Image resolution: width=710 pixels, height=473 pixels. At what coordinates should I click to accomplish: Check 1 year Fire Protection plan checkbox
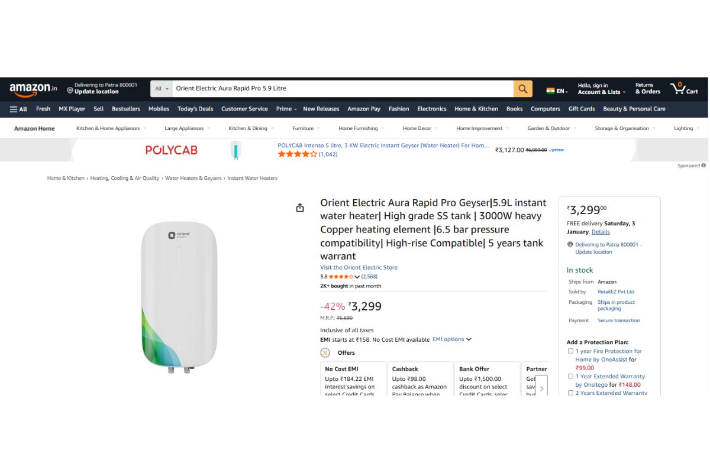tap(570, 351)
